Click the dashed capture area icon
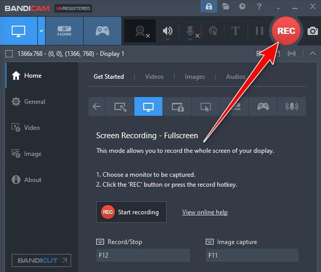Image resolution: width=321 pixels, height=272 pixels. (9, 54)
